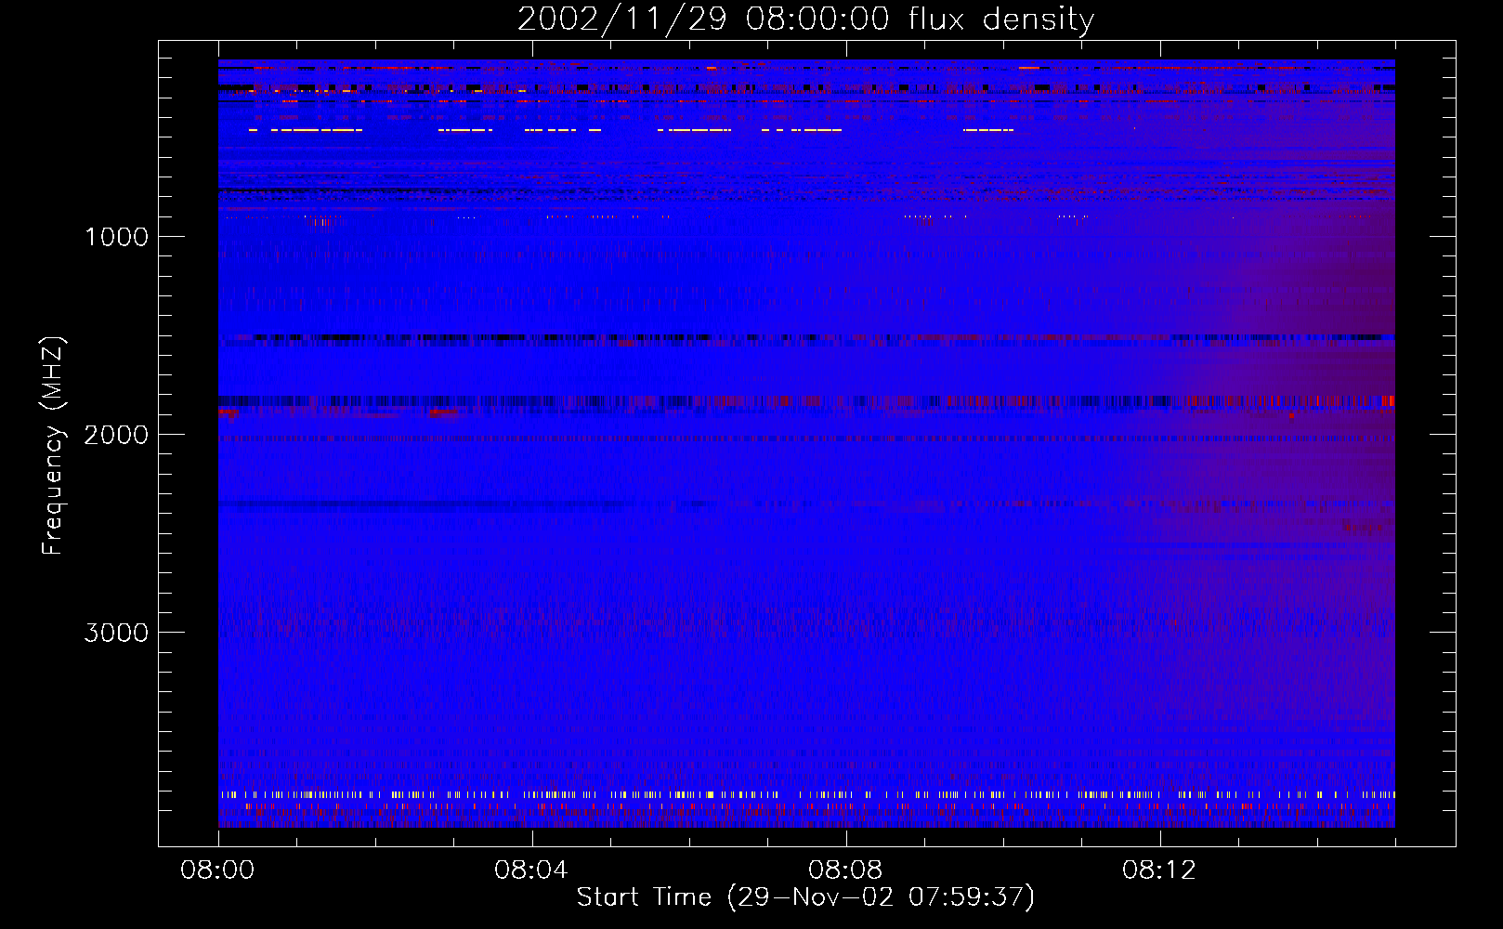Click the '08:00' time tick label

(x=217, y=870)
